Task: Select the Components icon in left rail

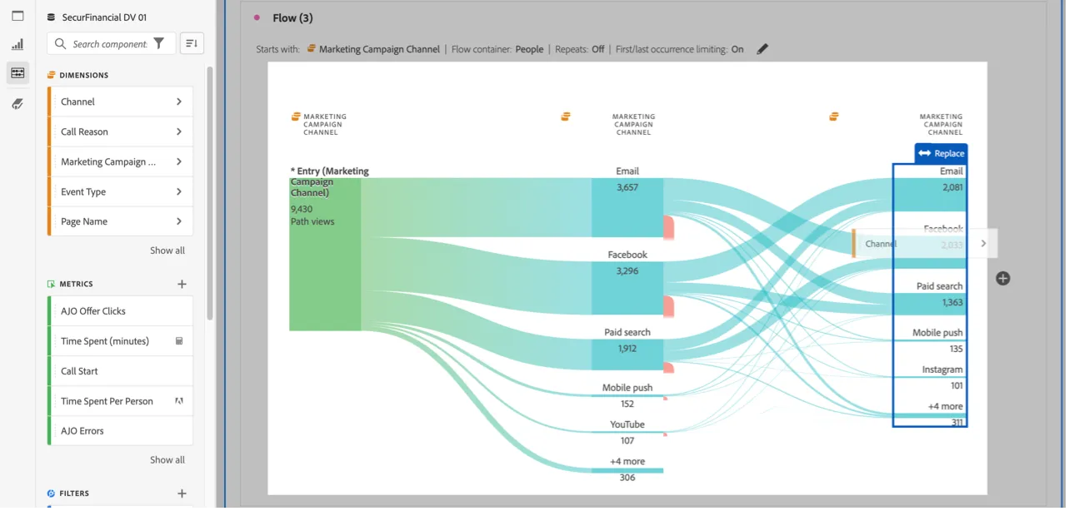Action: 17,73
